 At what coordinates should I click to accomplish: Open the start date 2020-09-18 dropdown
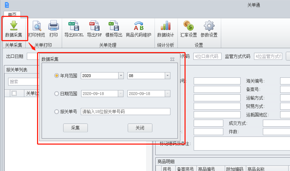tap(121, 94)
